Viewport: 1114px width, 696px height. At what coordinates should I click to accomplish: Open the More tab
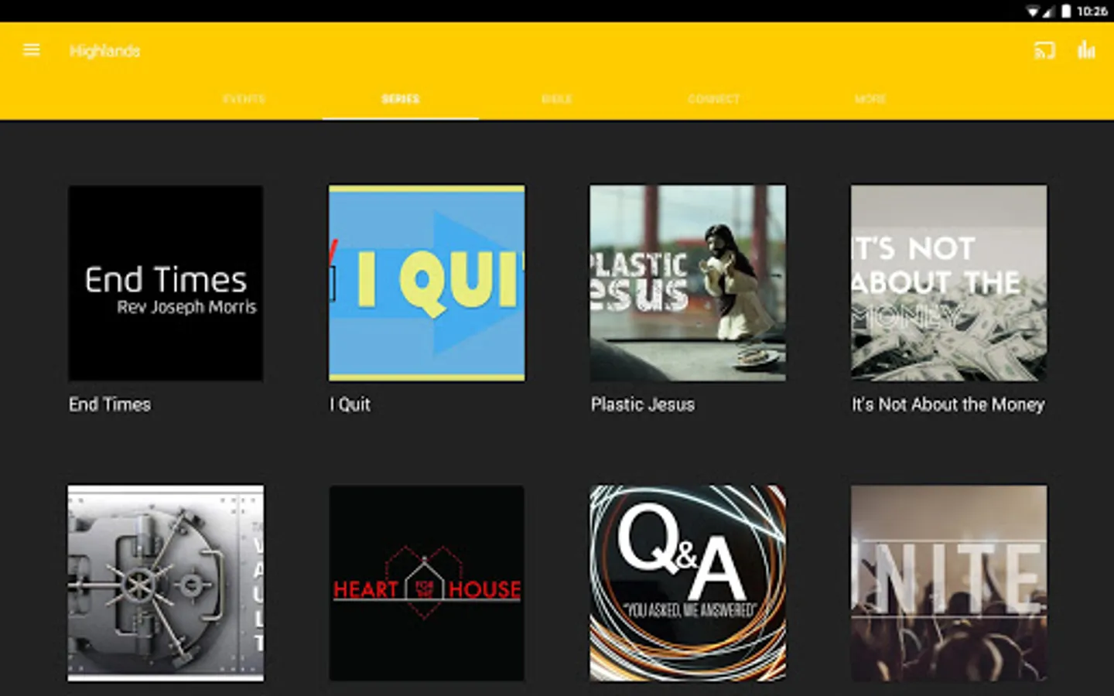click(870, 99)
